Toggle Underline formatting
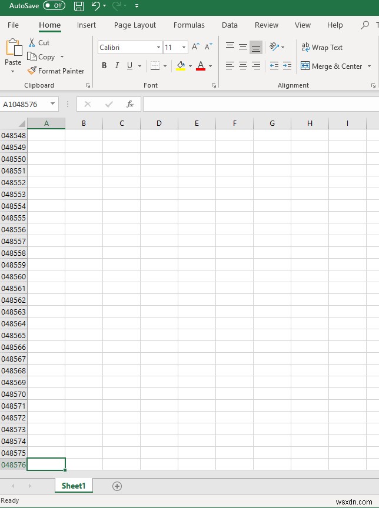This screenshot has width=379, height=508. 129,66
